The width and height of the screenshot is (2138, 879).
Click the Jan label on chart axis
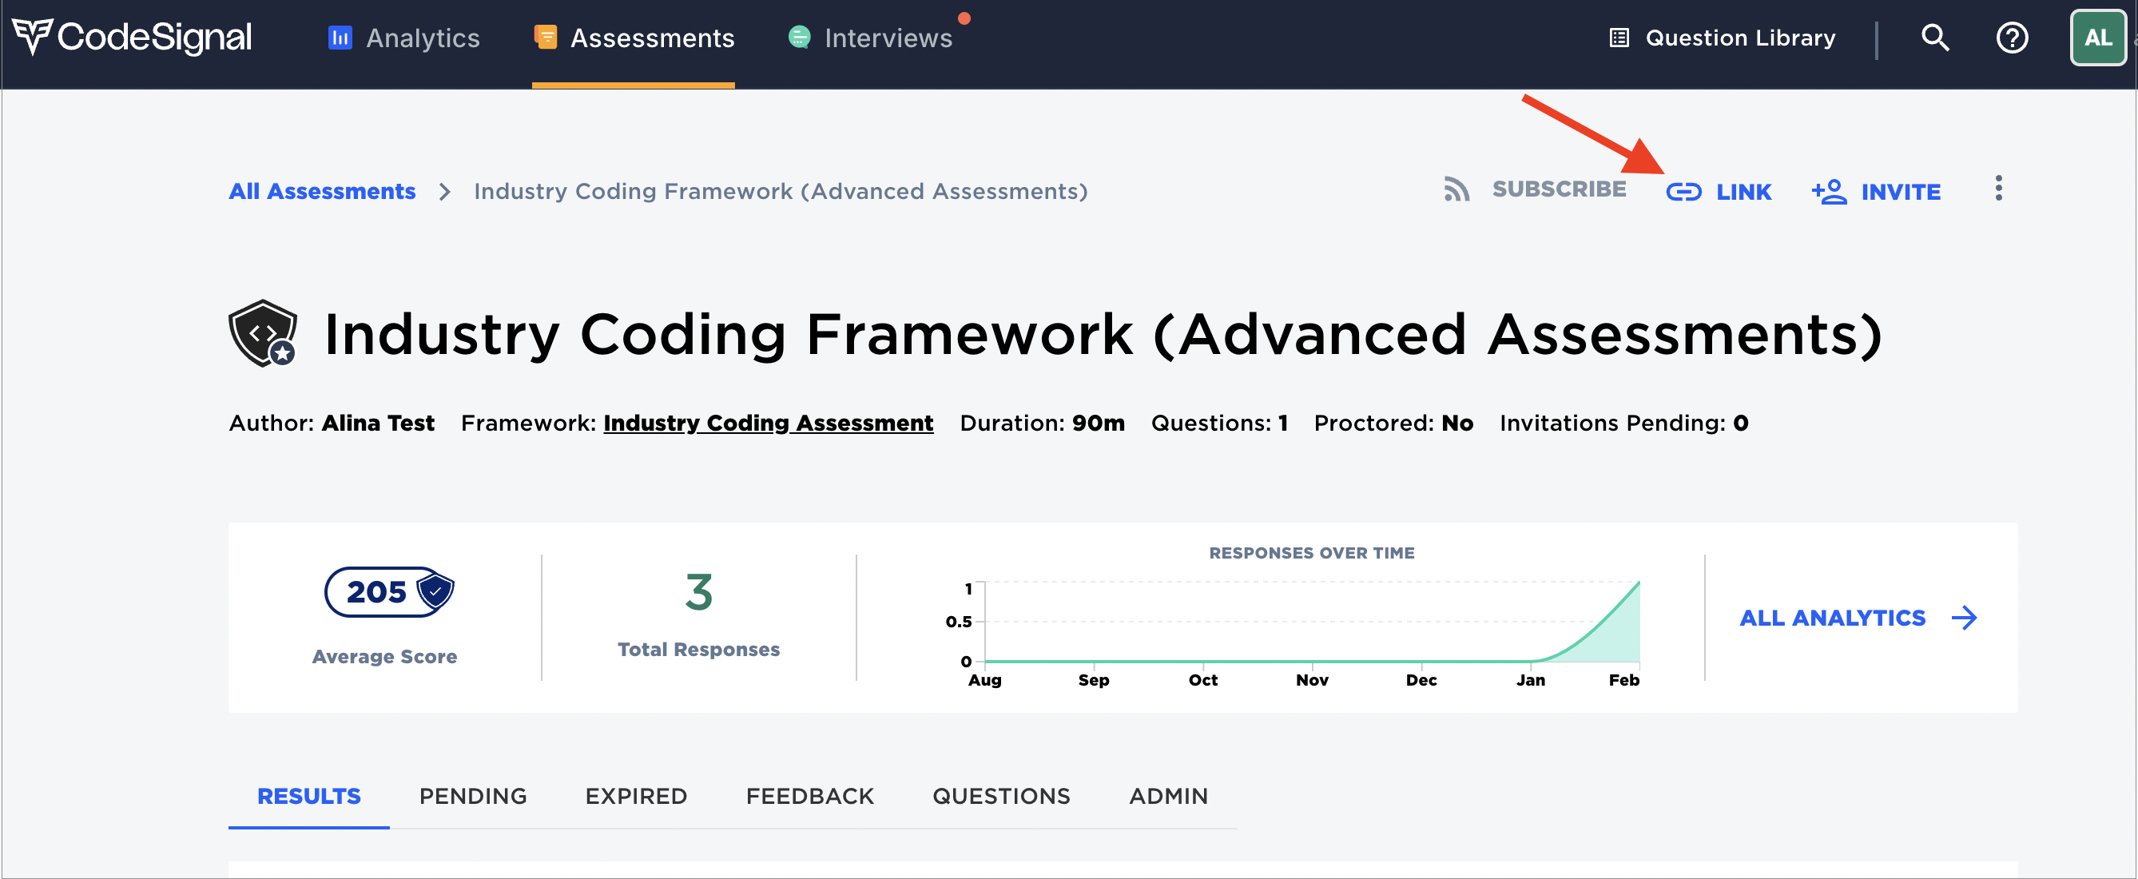[1531, 680]
